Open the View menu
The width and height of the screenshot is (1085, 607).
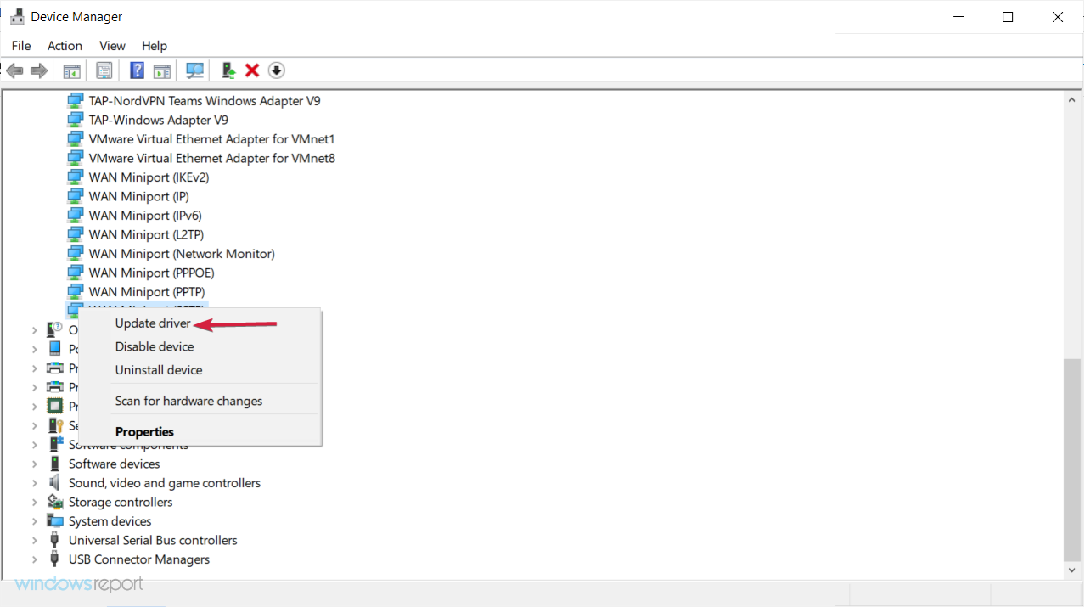pyautogui.click(x=112, y=46)
